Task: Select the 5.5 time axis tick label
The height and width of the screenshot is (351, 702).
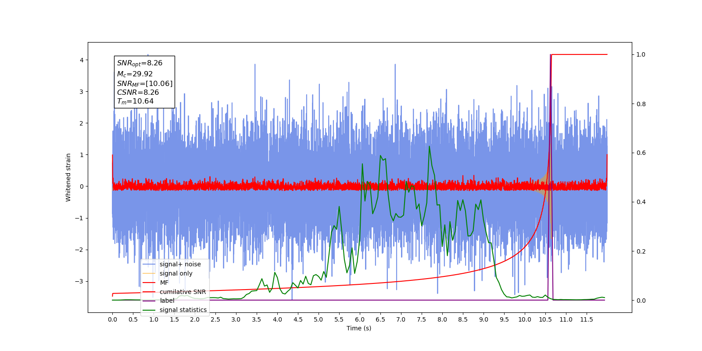Action: (339, 319)
